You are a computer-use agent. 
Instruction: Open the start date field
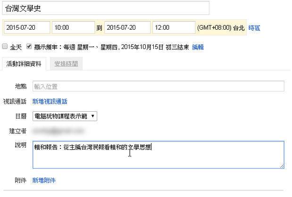(x=26, y=28)
